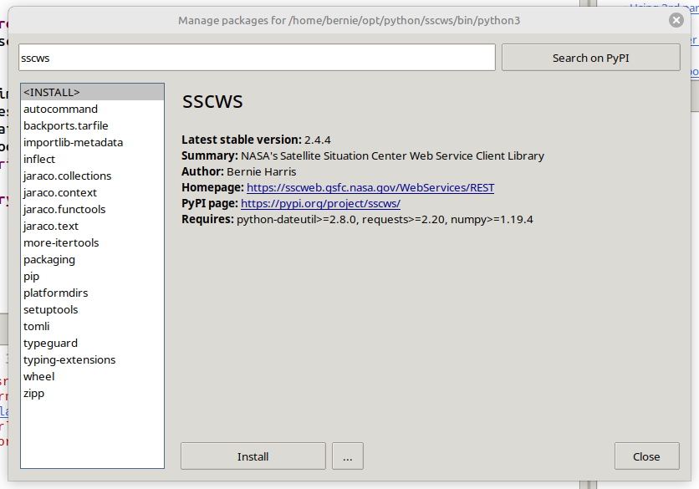Screen dimensions: 699x489
Task: Select jaraco.context package
Action: click(x=92, y=192)
